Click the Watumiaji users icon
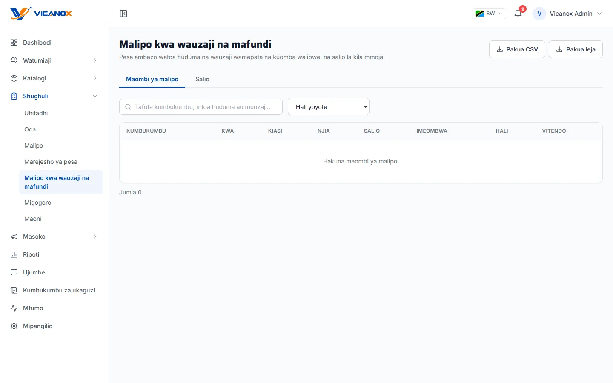 click(x=14, y=60)
